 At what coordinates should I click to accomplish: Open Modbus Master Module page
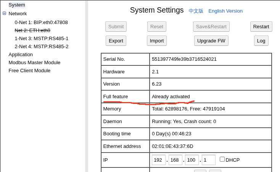point(34,62)
